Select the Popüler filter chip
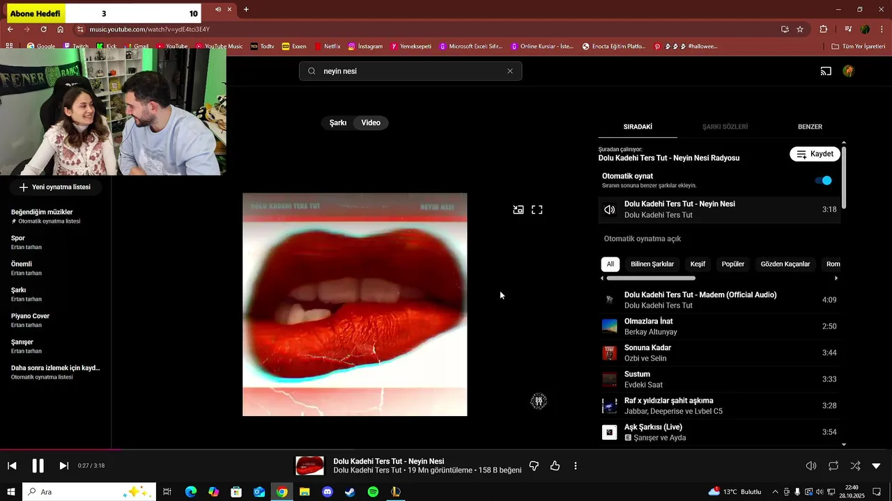Viewport: 892px width, 501px height. [733, 264]
